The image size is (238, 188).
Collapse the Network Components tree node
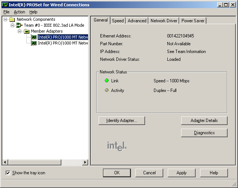[x=6, y=19]
